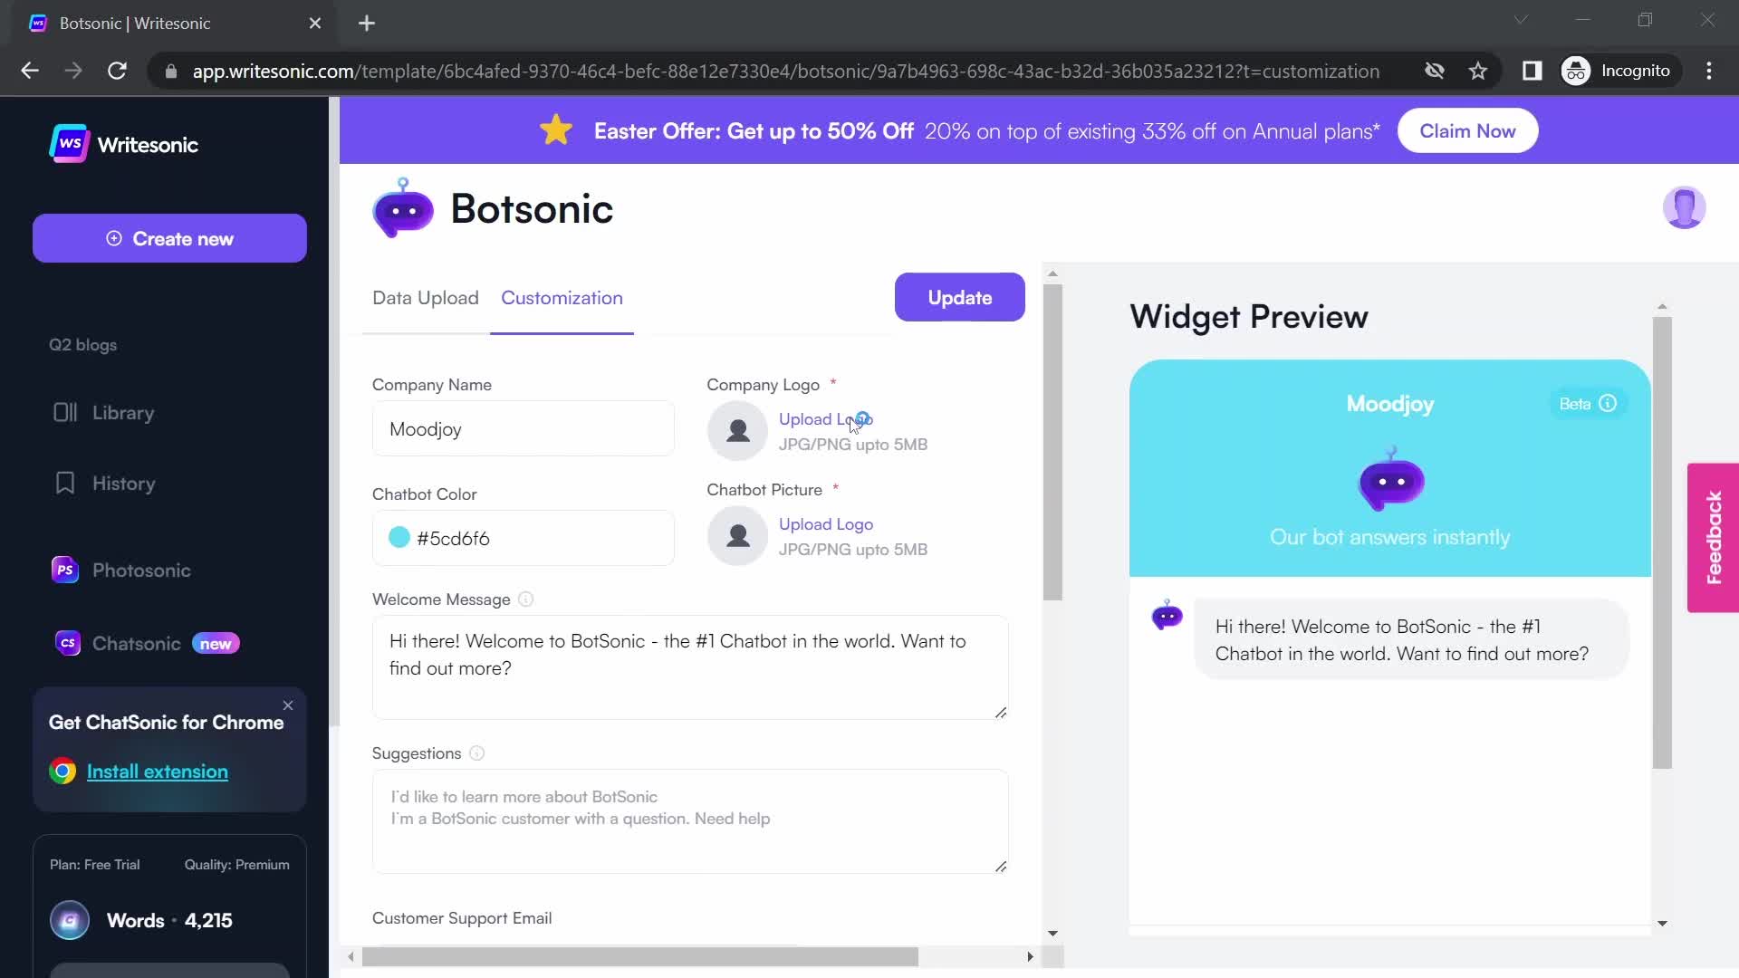Viewport: 1739px width, 978px height.
Task: Click the info tooltip icon Welcome Message
Action: click(525, 599)
